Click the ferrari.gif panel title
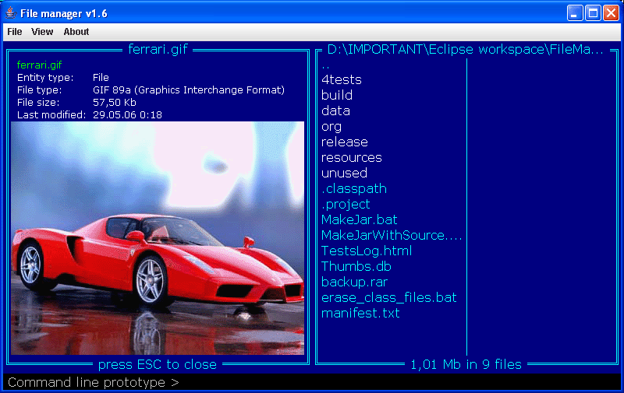 coord(158,49)
